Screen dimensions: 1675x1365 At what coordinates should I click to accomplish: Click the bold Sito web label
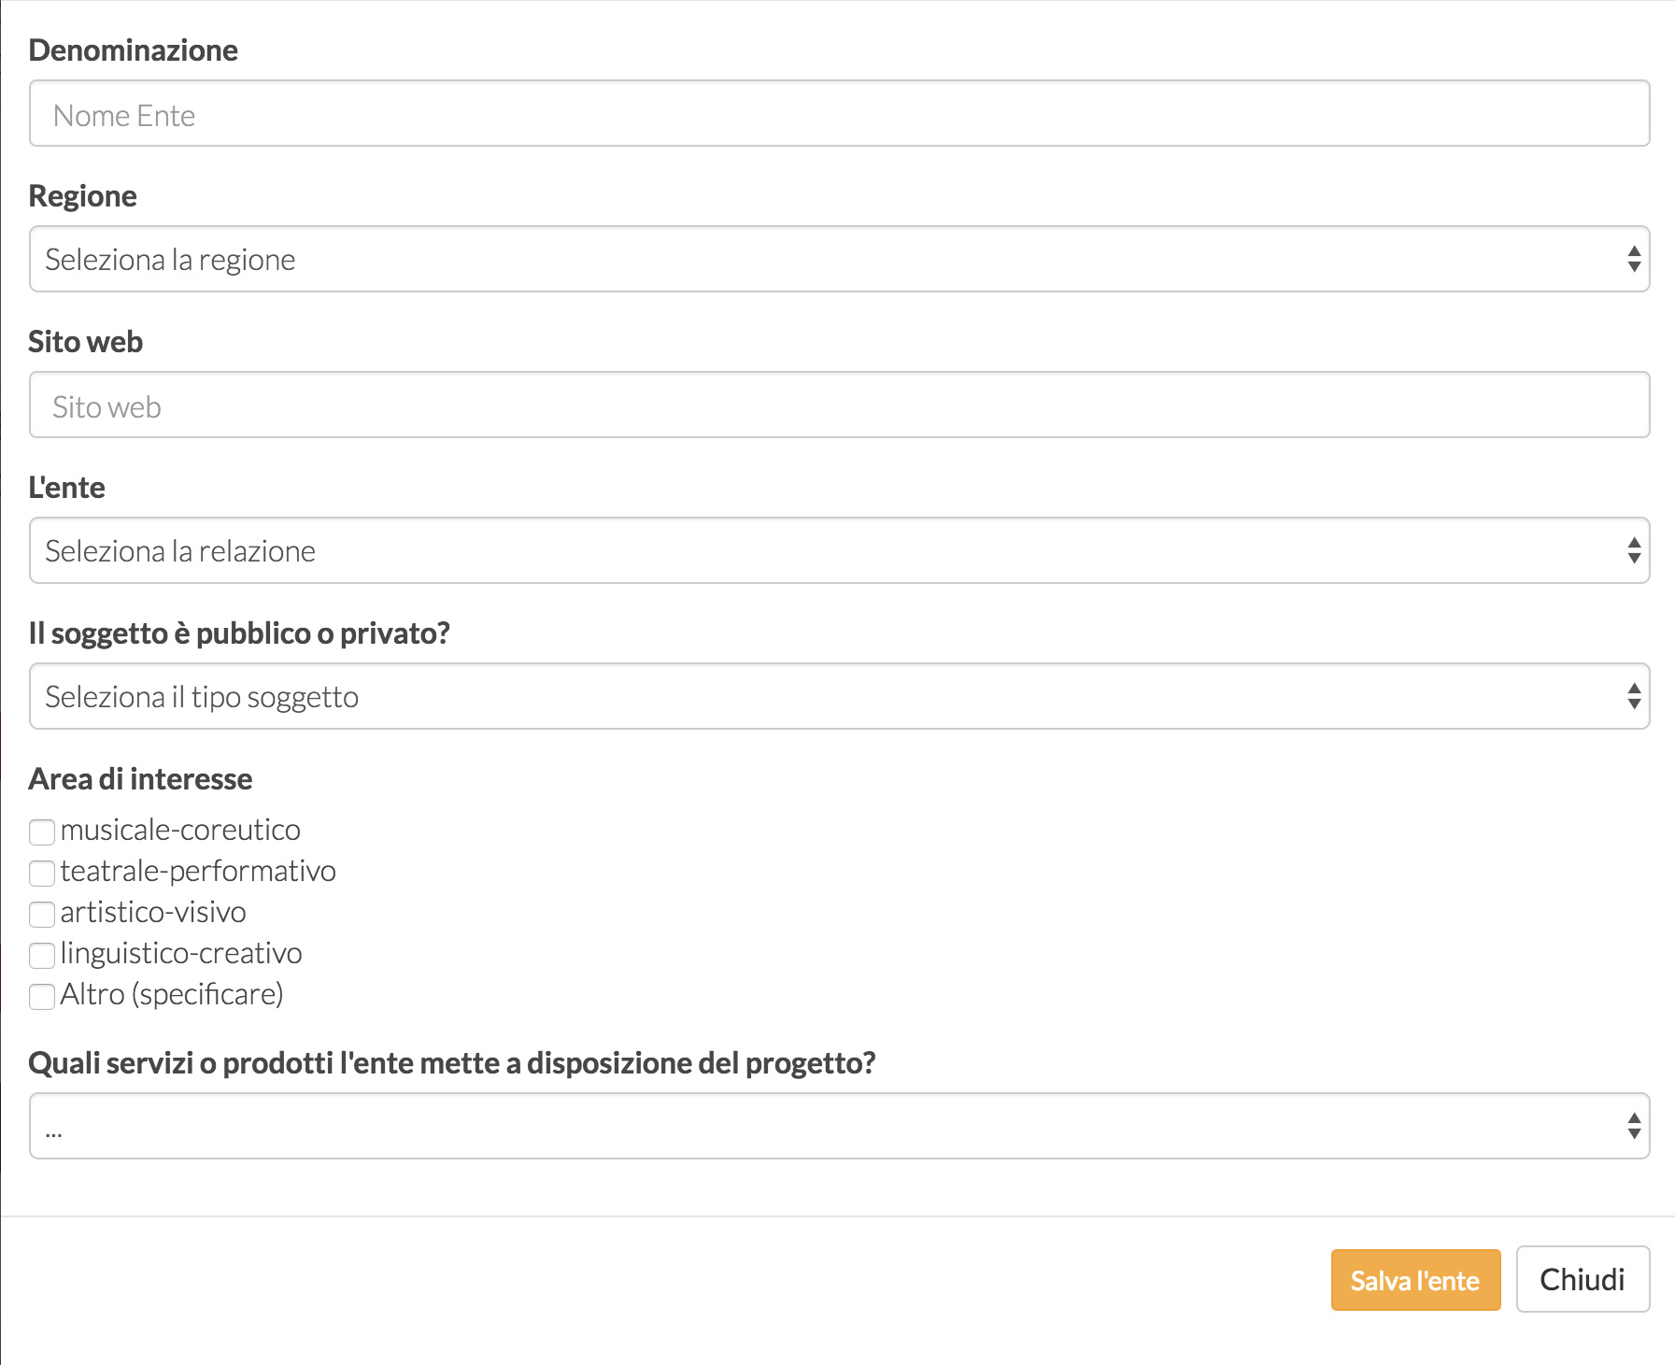pyautogui.click(x=86, y=342)
